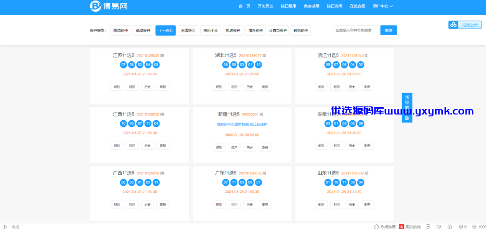Select the 快乐十分 lottery type
Screen dimensions: 486x229
click(211, 30)
